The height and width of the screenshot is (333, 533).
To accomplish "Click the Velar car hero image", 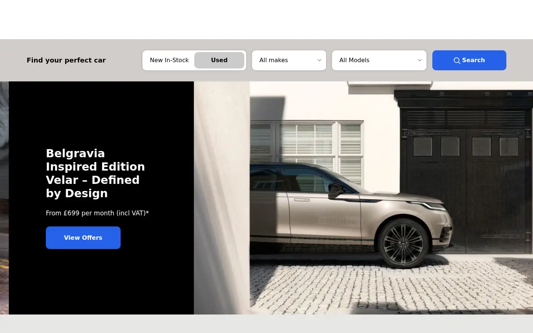I will click(363, 198).
